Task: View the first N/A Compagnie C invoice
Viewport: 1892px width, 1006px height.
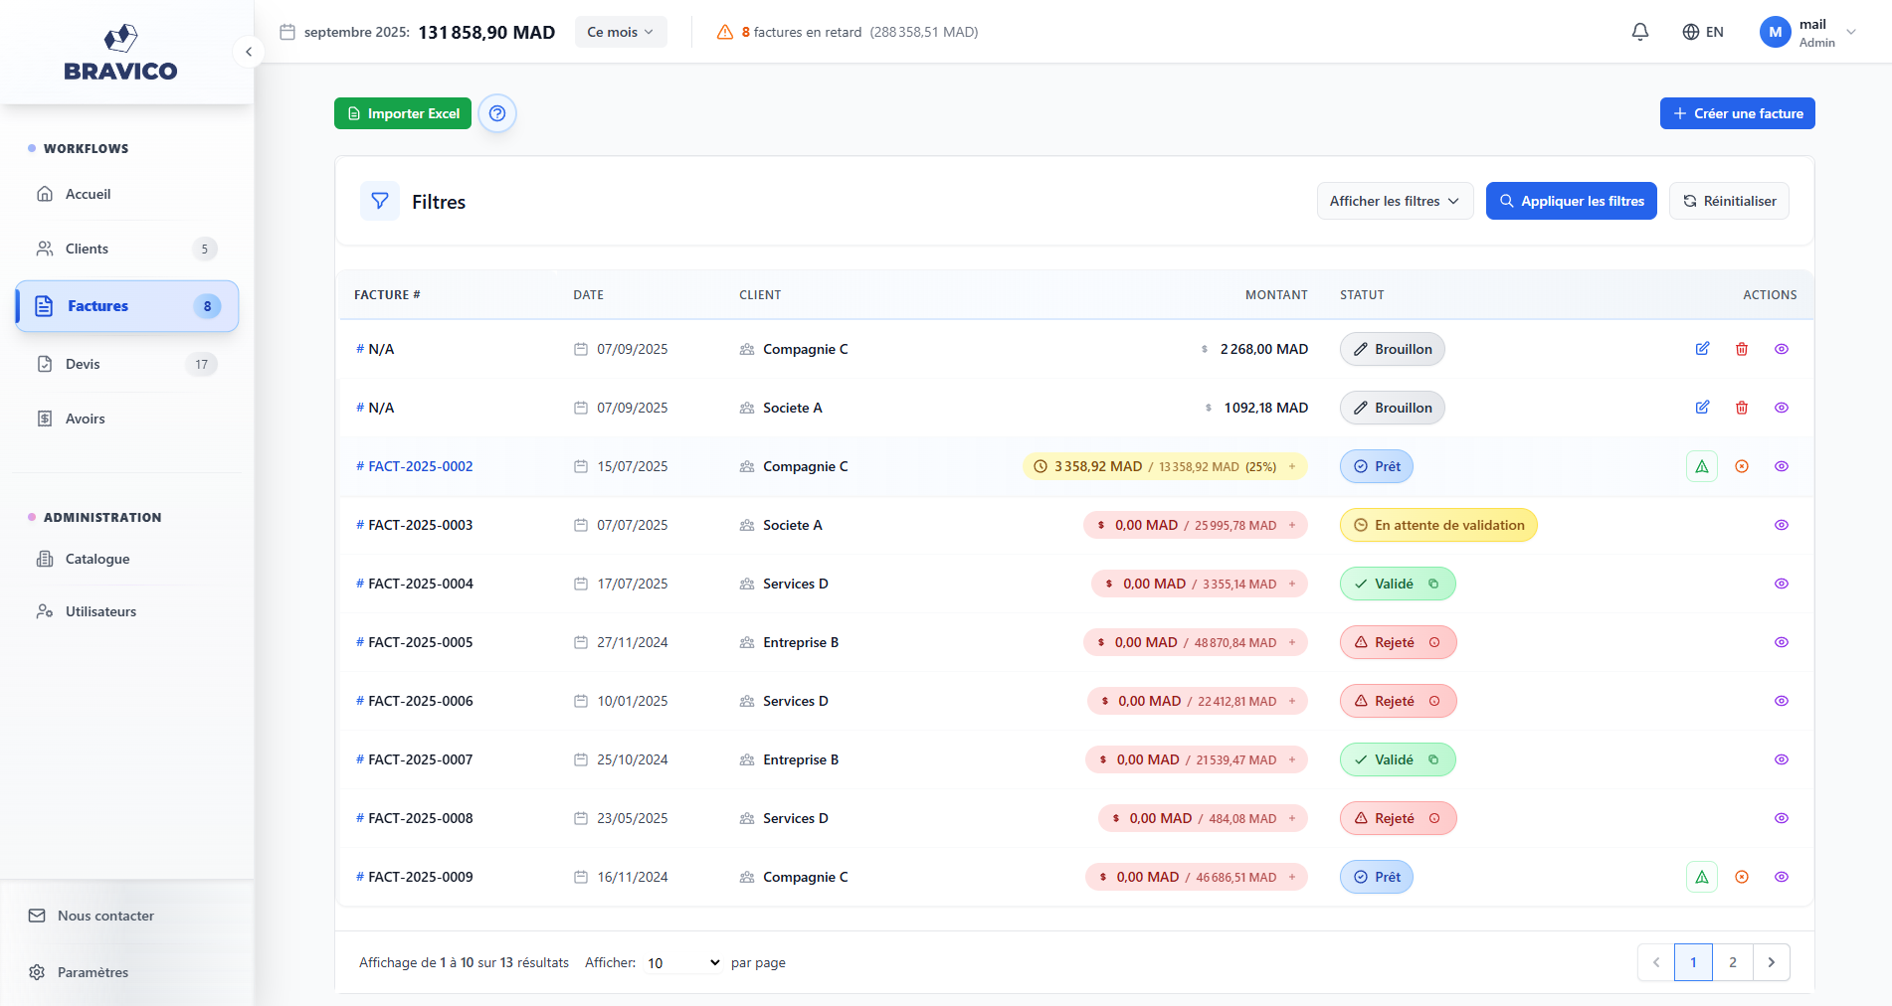Action: (x=1782, y=349)
